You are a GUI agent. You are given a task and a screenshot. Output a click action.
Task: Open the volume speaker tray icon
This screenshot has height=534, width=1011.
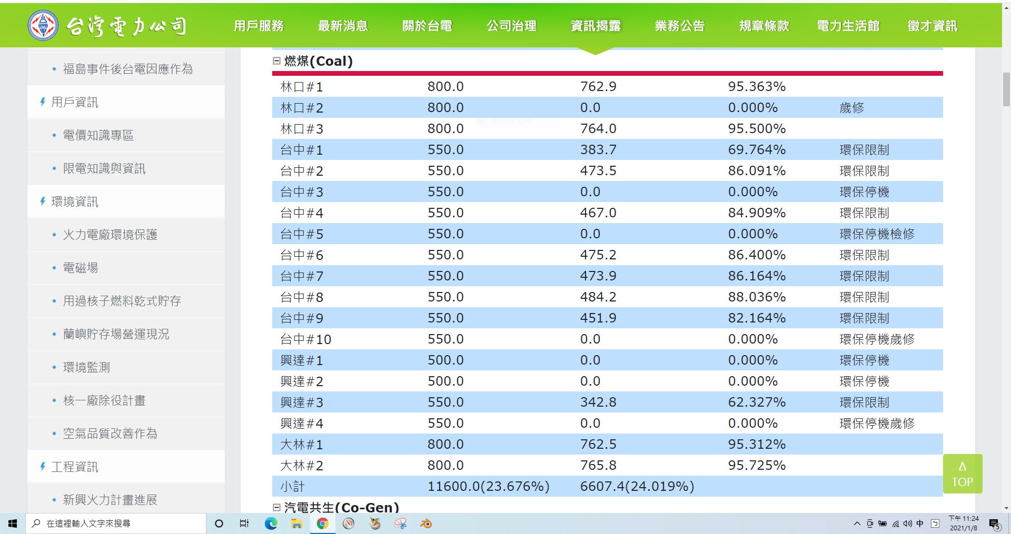click(x=907, y=523)
